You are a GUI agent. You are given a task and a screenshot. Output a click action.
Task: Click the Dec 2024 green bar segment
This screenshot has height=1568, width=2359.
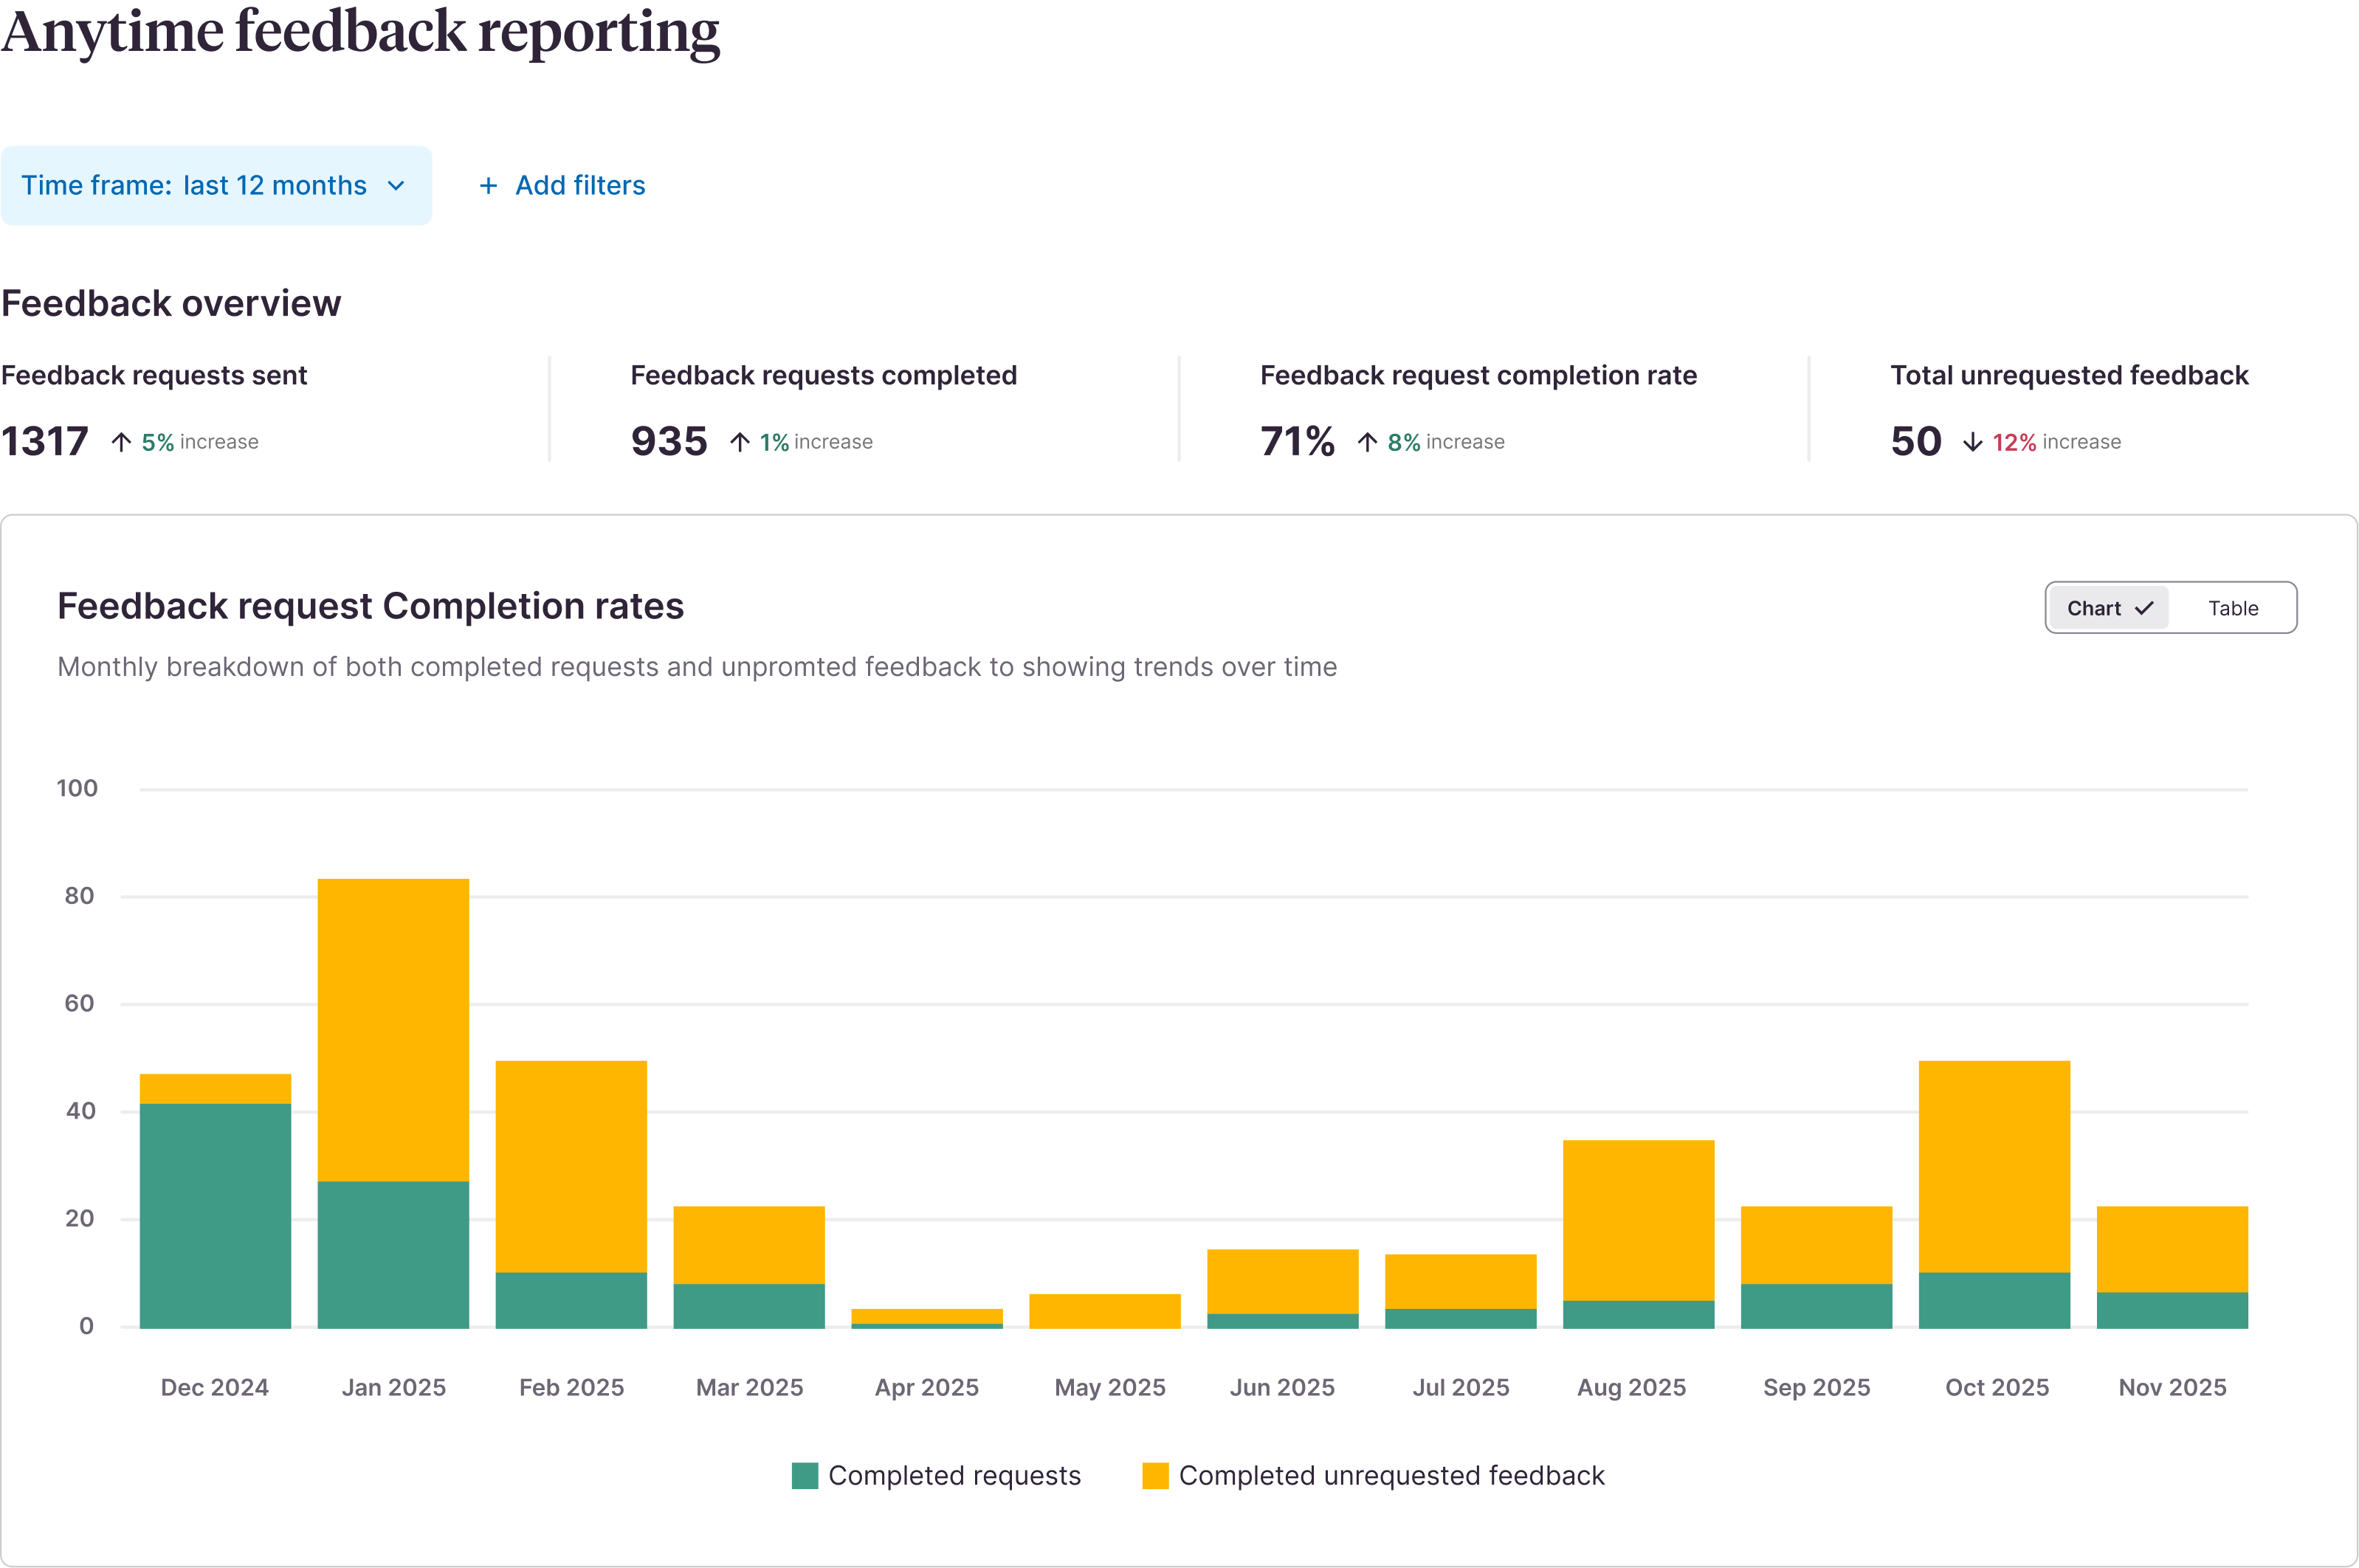[215, 1215]
